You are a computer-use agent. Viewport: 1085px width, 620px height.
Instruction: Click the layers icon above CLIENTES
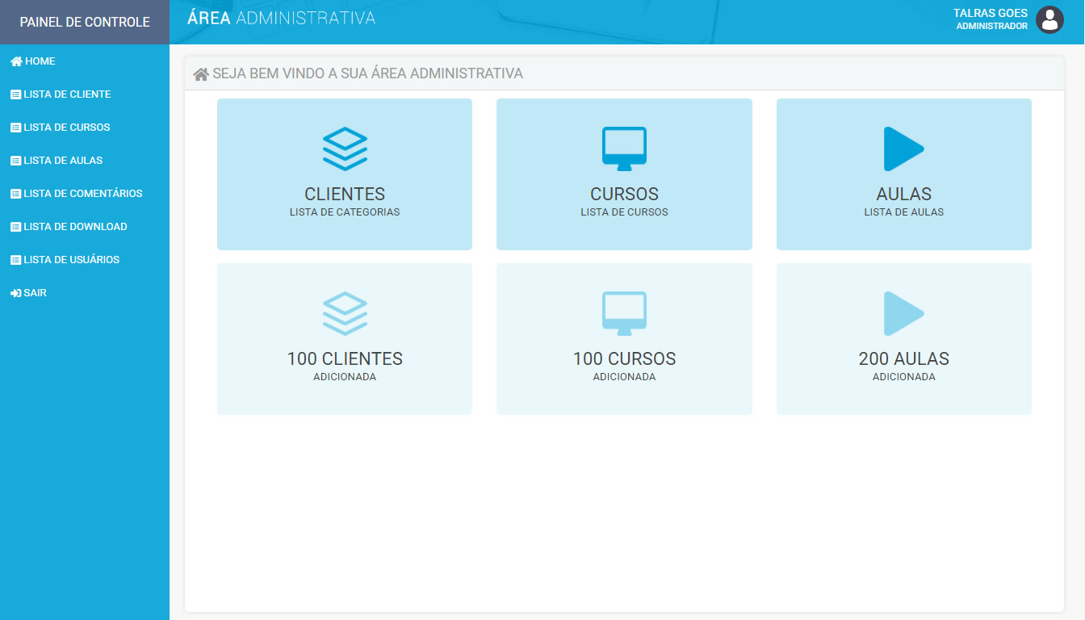coord(345,149)
